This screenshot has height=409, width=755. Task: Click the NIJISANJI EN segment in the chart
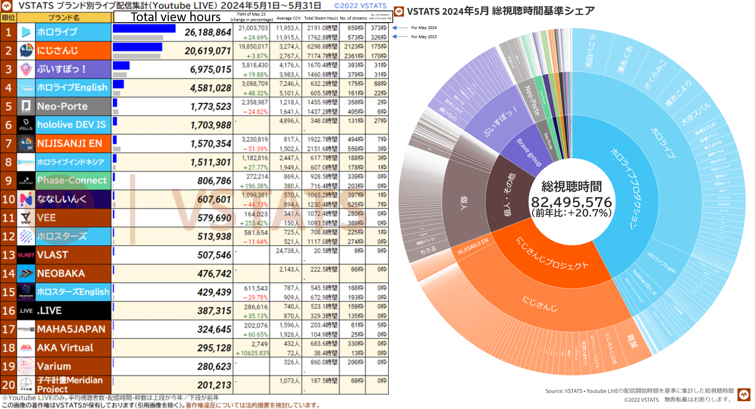[472, 247]
